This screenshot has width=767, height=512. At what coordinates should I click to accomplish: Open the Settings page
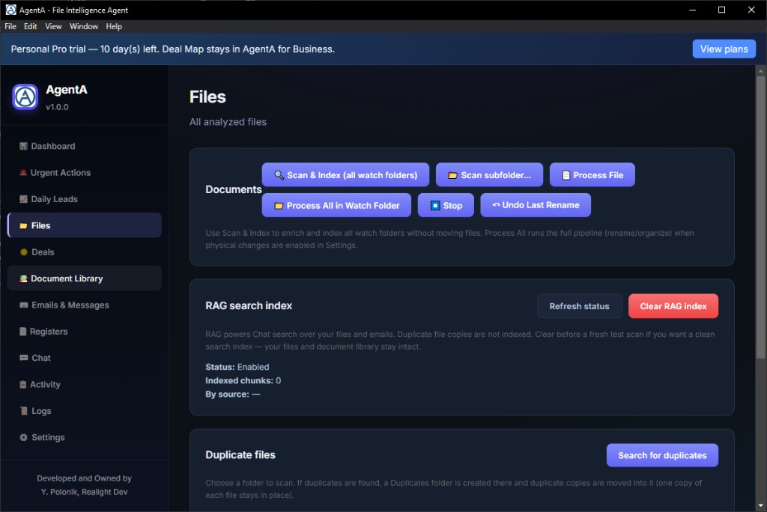(x=84, y=437)
